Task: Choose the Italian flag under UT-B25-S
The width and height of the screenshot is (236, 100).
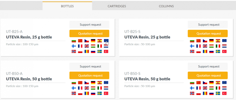Action: [218, 46]
